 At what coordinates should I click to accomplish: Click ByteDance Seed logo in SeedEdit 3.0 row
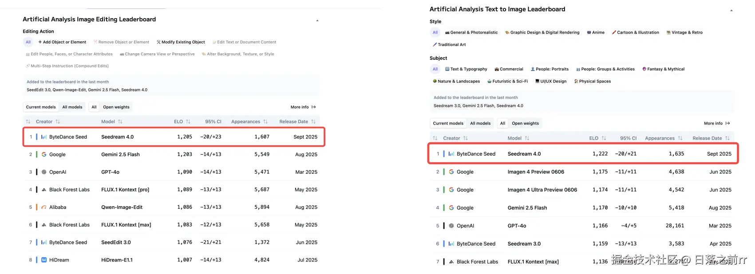pyautogui.click(x=44, y=243)
